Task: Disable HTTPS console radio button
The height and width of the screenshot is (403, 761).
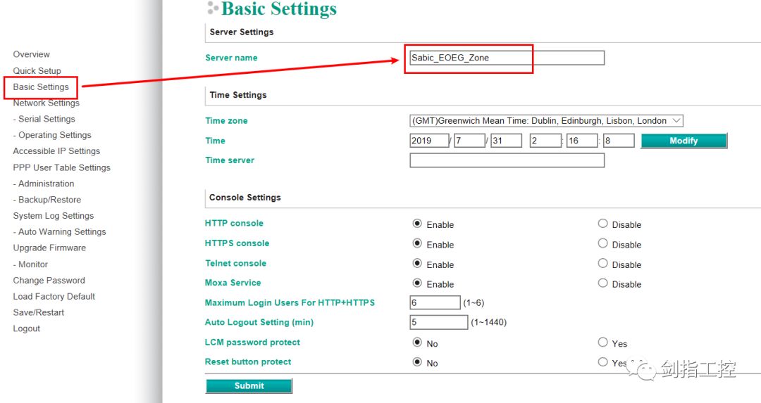Action: pyautogui.click(x=602, y=243)
